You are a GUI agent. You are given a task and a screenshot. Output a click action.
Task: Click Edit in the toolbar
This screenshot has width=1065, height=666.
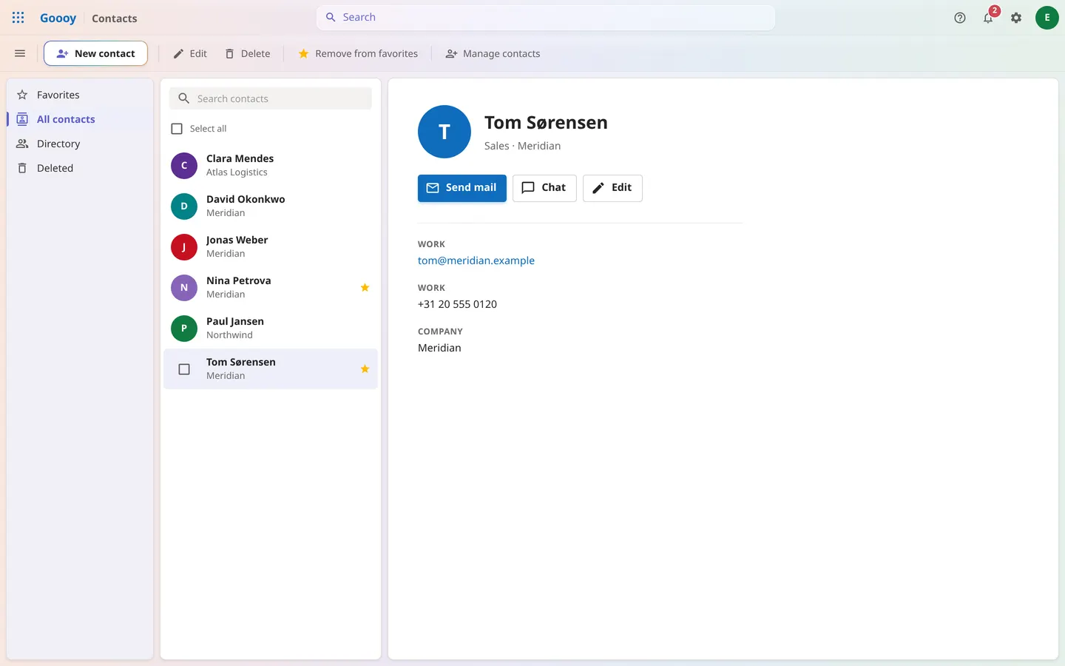click(x=190, y=53)
